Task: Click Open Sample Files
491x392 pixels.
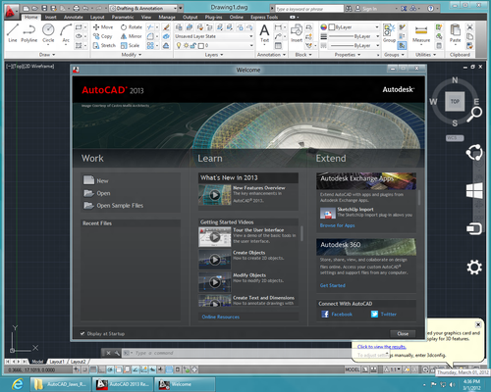Action: pyautogui.click(x=120, y=206)
